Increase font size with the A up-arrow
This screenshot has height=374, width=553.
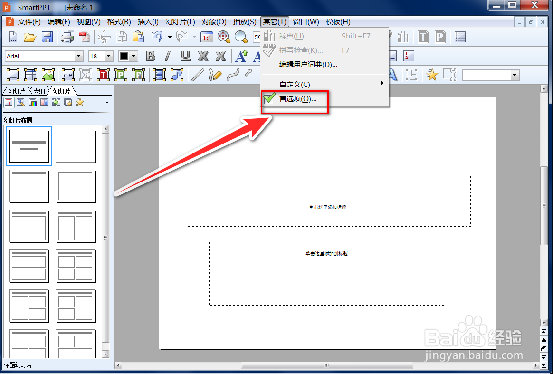(242, 56)
